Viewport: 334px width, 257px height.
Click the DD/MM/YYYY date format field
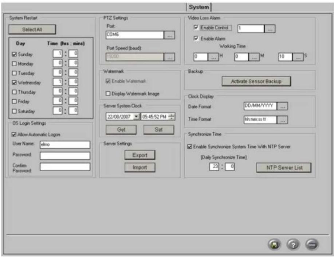tap(260, 106)
